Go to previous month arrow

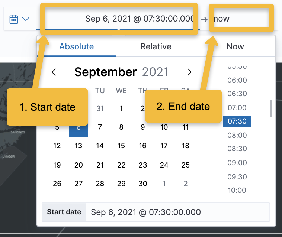(x=54, y=72)
